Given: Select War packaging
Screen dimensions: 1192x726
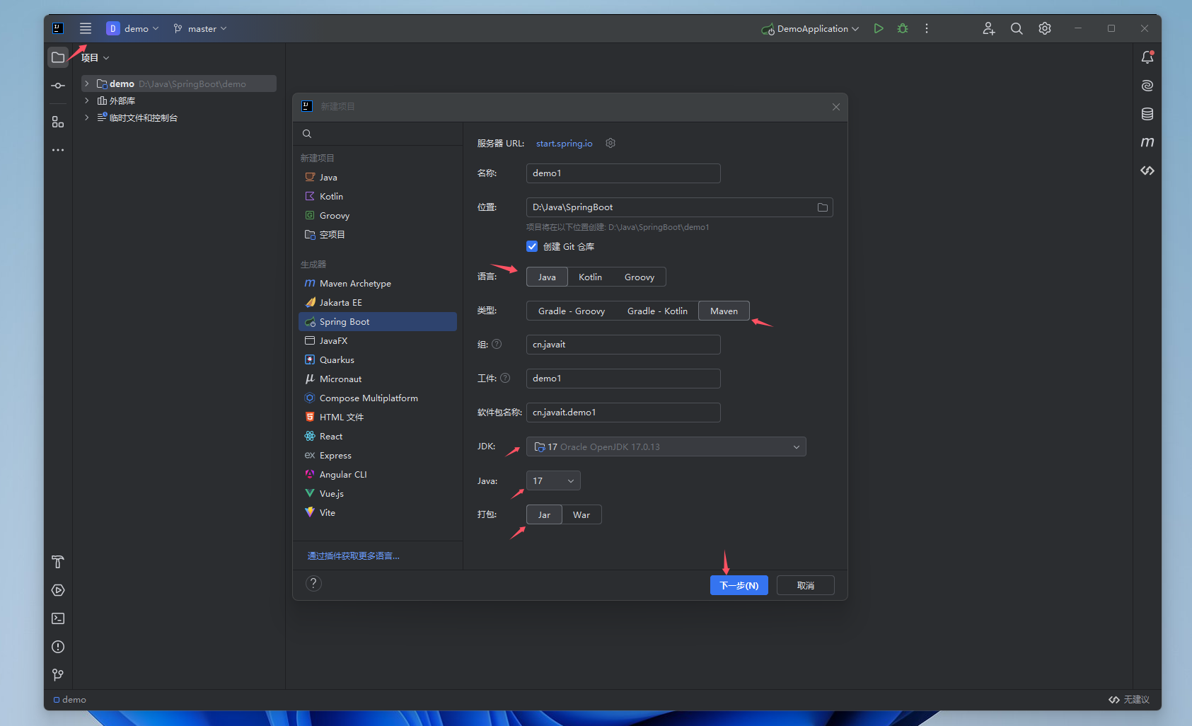Looking at the screenshot, I should coord(581,514).
